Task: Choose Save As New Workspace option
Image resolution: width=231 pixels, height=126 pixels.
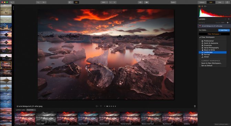Action: pyautogui.click(x=212, y=63)
